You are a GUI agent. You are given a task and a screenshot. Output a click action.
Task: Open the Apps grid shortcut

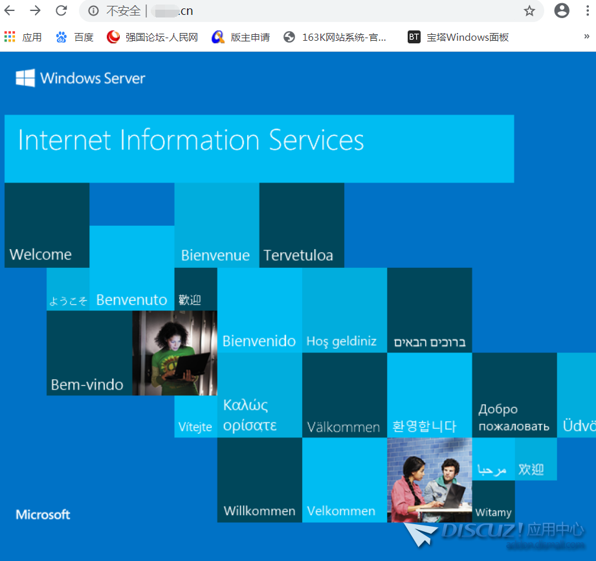click(22, 37)
